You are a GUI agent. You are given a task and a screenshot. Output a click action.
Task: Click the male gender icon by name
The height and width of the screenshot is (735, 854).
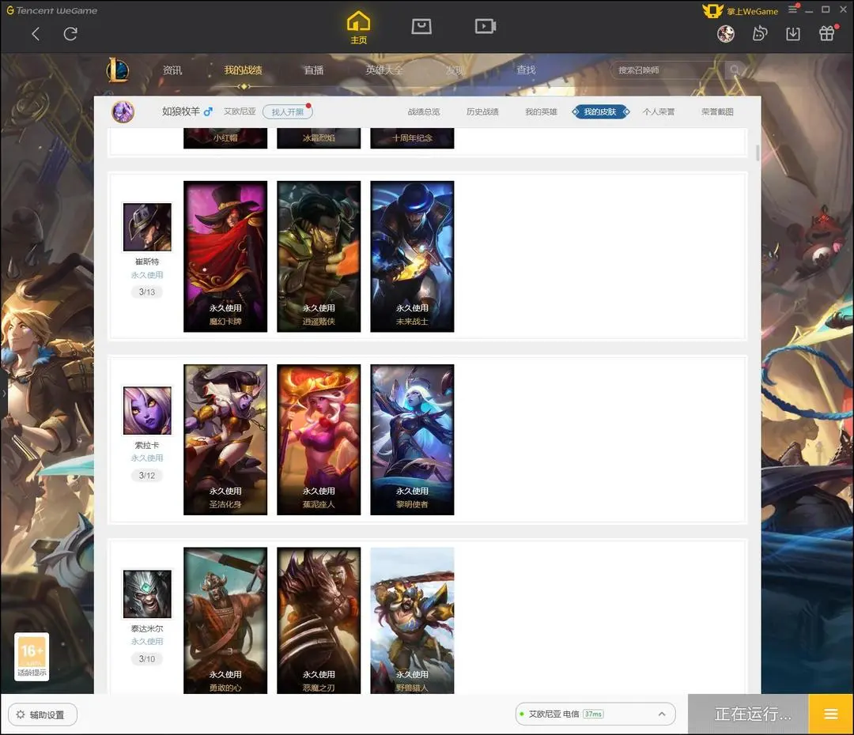click(x=208, y=111)
